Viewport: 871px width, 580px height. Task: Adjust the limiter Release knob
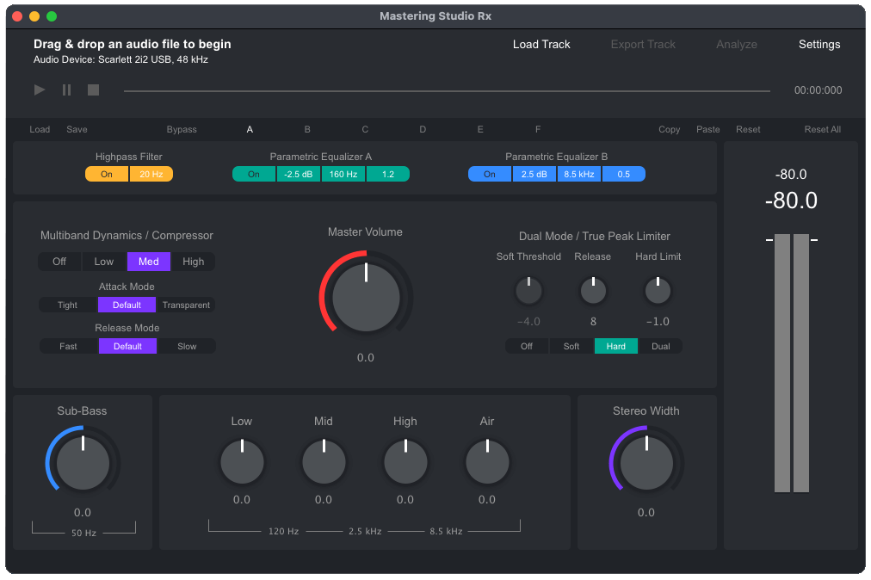click(x=593, y=290)
